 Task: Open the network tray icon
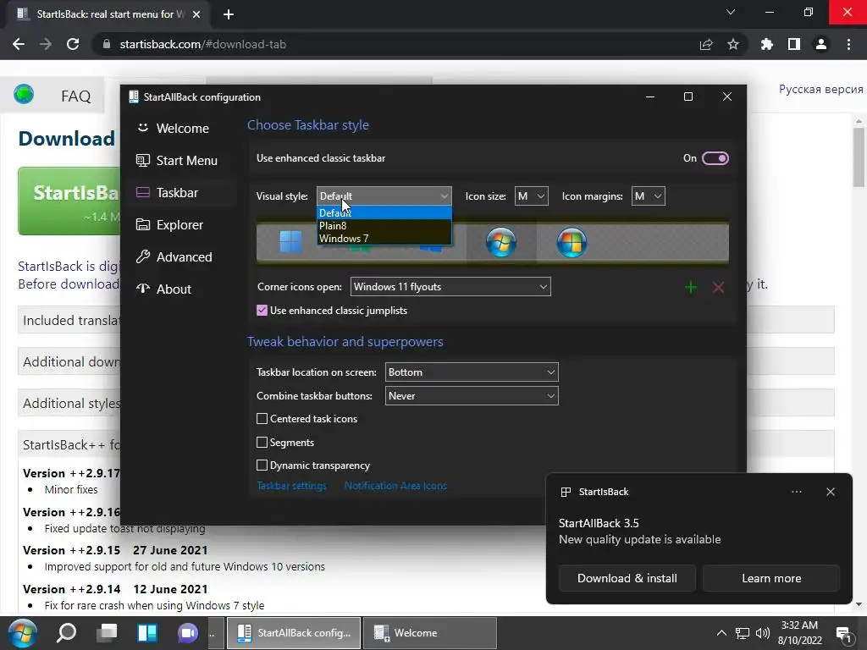point(742,633)
